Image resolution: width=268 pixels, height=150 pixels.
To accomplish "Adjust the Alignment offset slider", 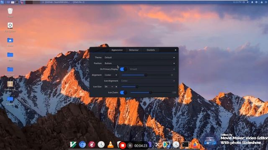I will coord(146,75).
